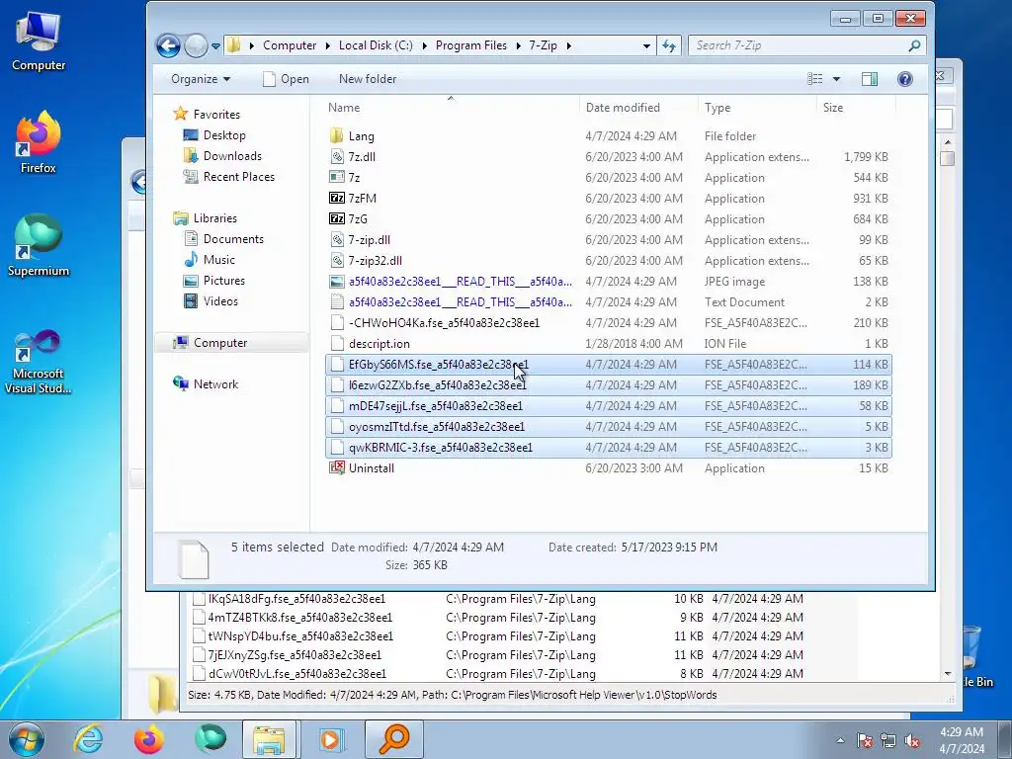
Task: Click the muted volume tray icon
Action: click(912, 741)
